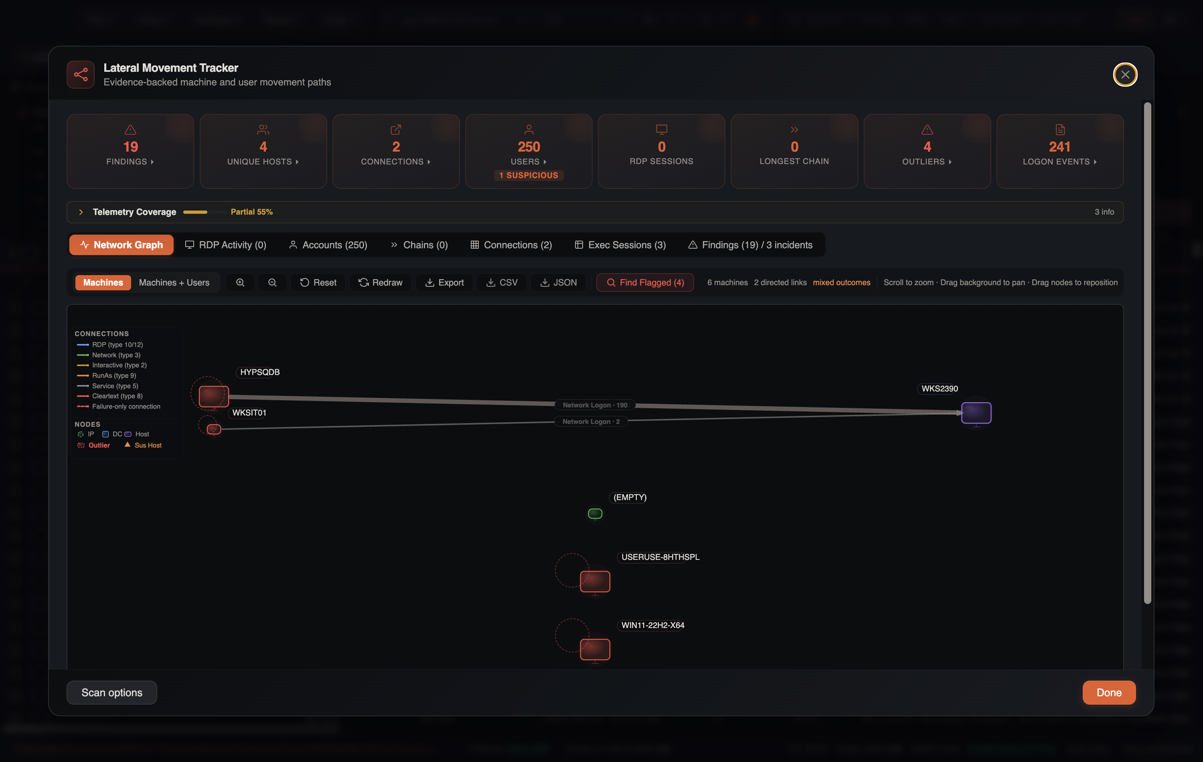
Task: Switch view to Machines + Users
Action: click(174, 282)
